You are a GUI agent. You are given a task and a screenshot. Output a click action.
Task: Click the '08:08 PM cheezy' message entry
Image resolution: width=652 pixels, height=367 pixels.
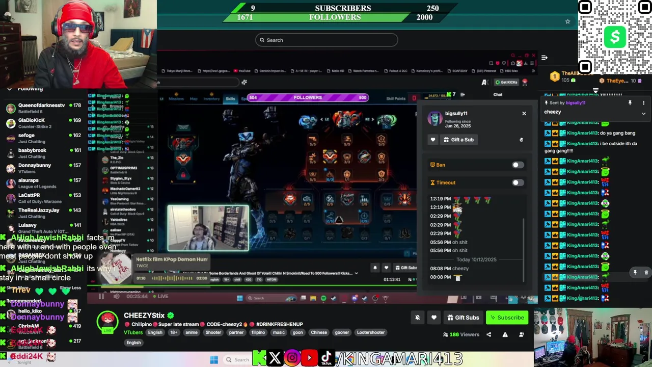click(449, 269)
